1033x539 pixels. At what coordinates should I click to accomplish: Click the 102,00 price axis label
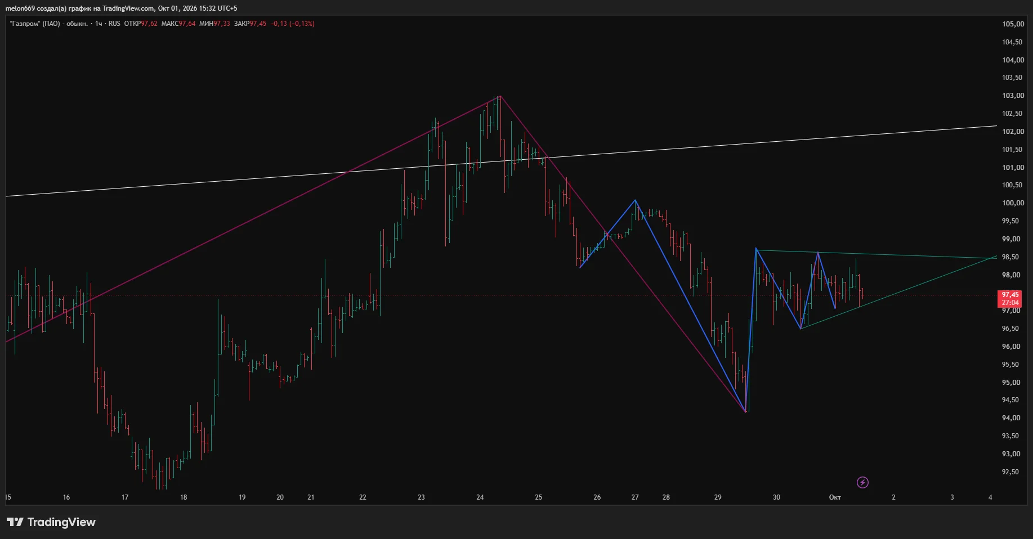point(1013,132)
